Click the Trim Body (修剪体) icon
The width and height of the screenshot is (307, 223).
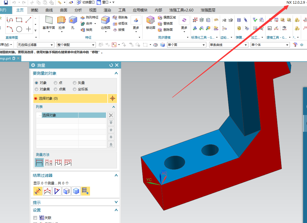(x=115, y=24)
